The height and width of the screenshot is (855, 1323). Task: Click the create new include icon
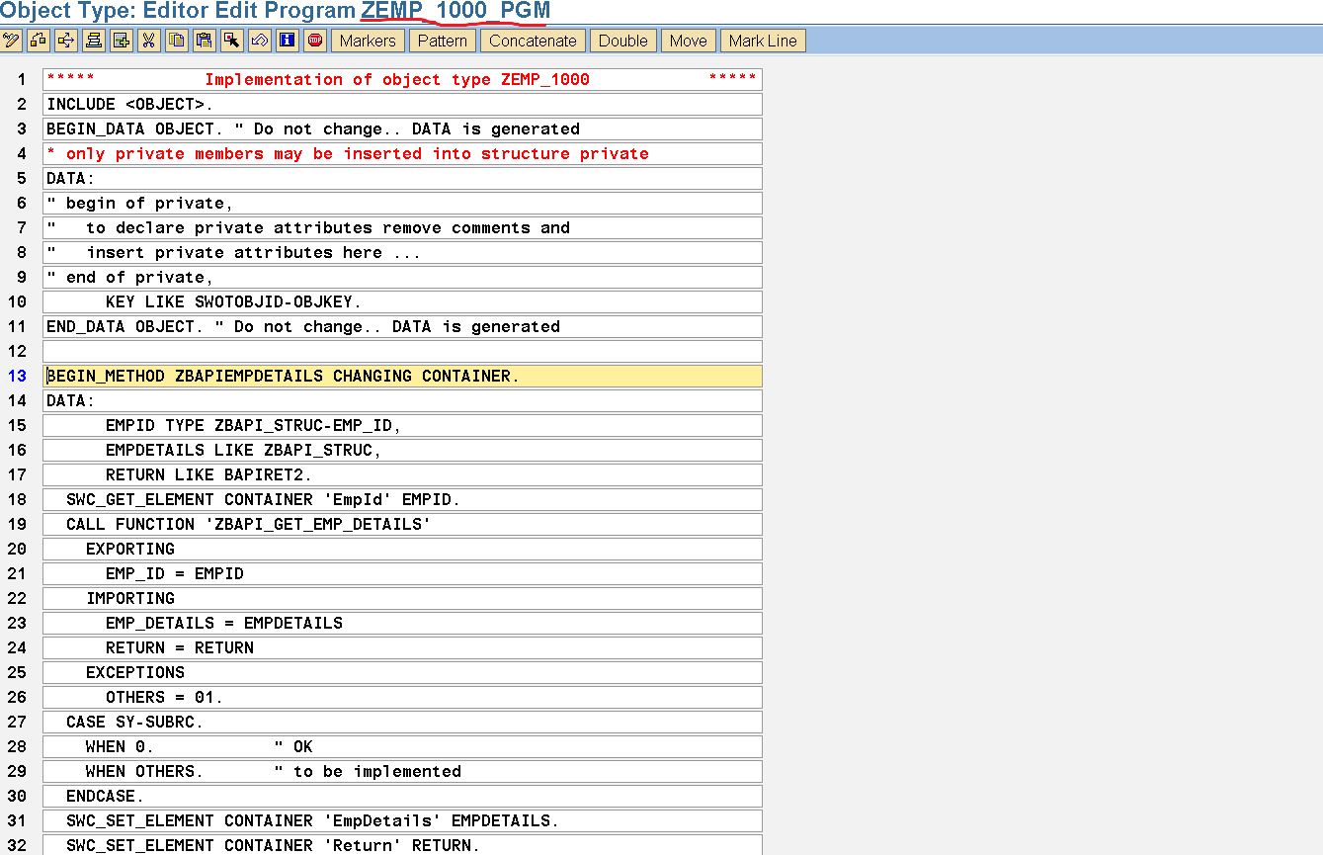[122, 40]
